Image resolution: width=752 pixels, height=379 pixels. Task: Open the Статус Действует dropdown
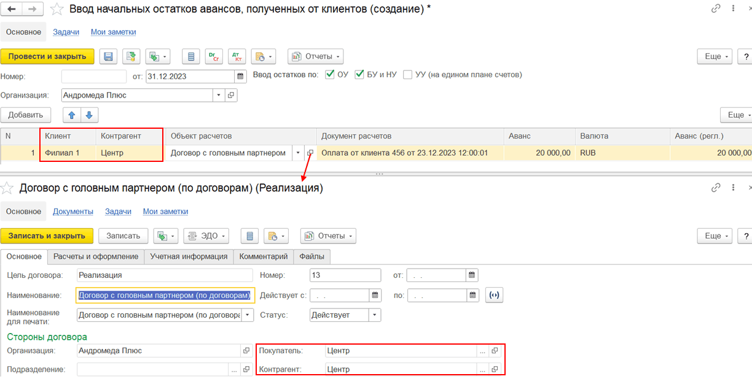click(x=374, y=315)
